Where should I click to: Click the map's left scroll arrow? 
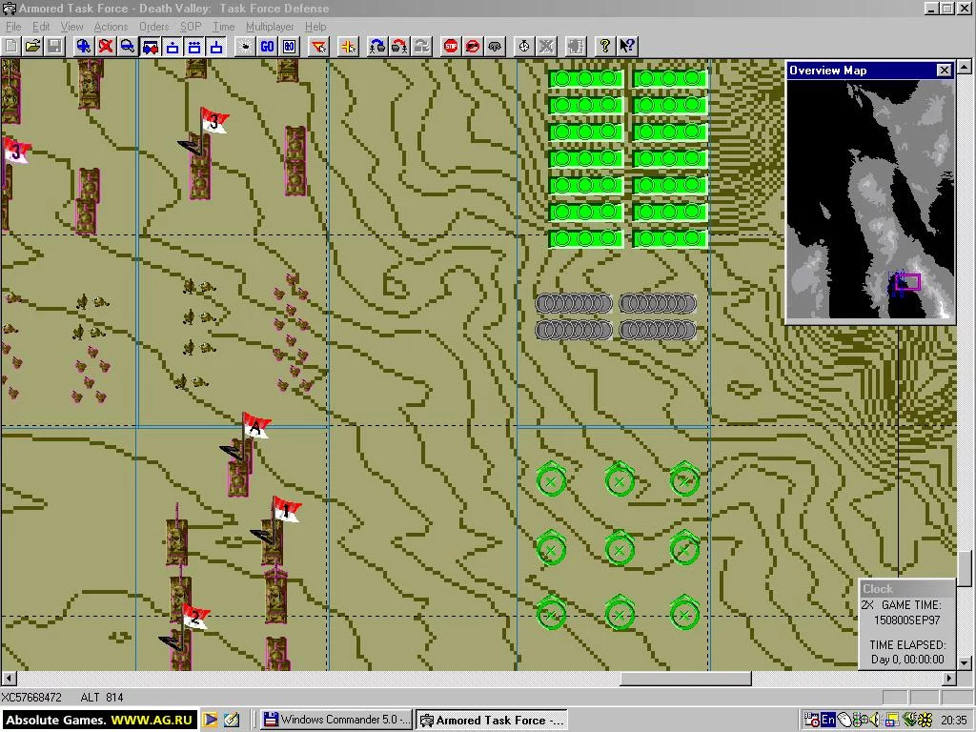click(8, 678)
